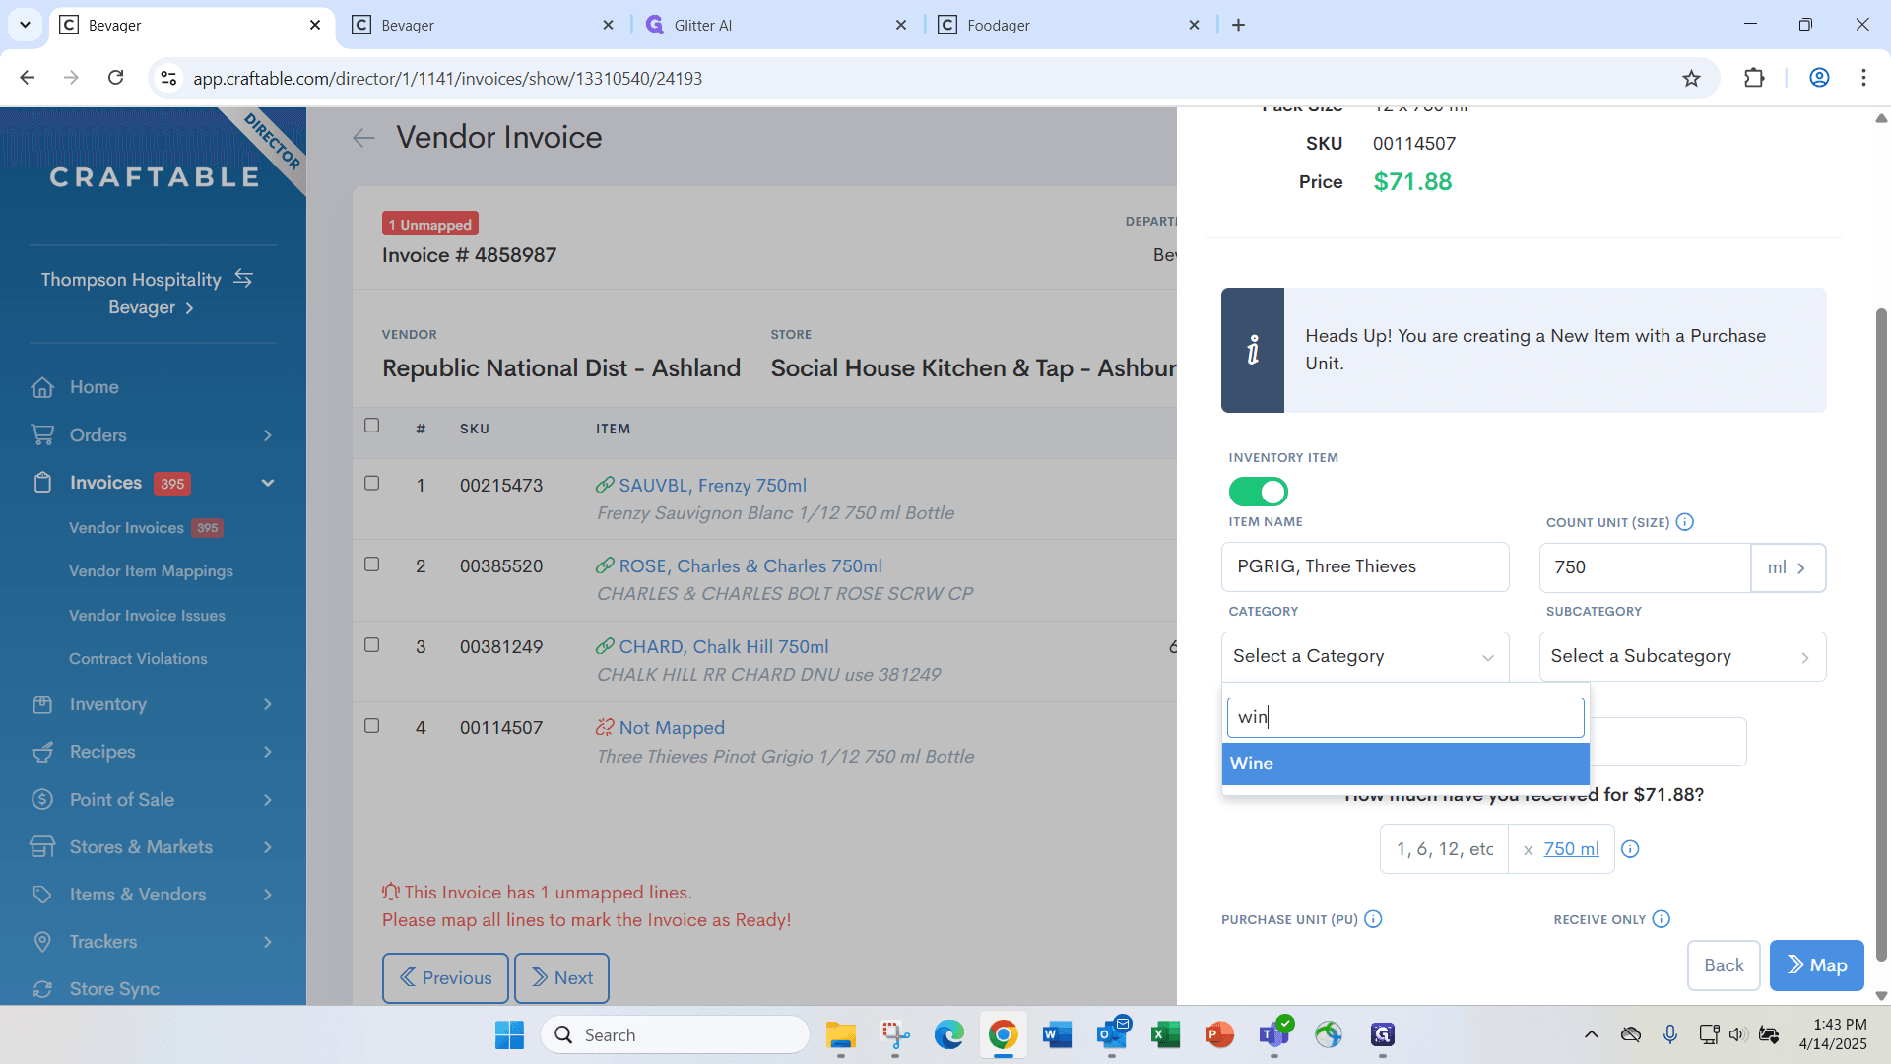Open PowerPoint from the taskbar

point(1219,1034)
